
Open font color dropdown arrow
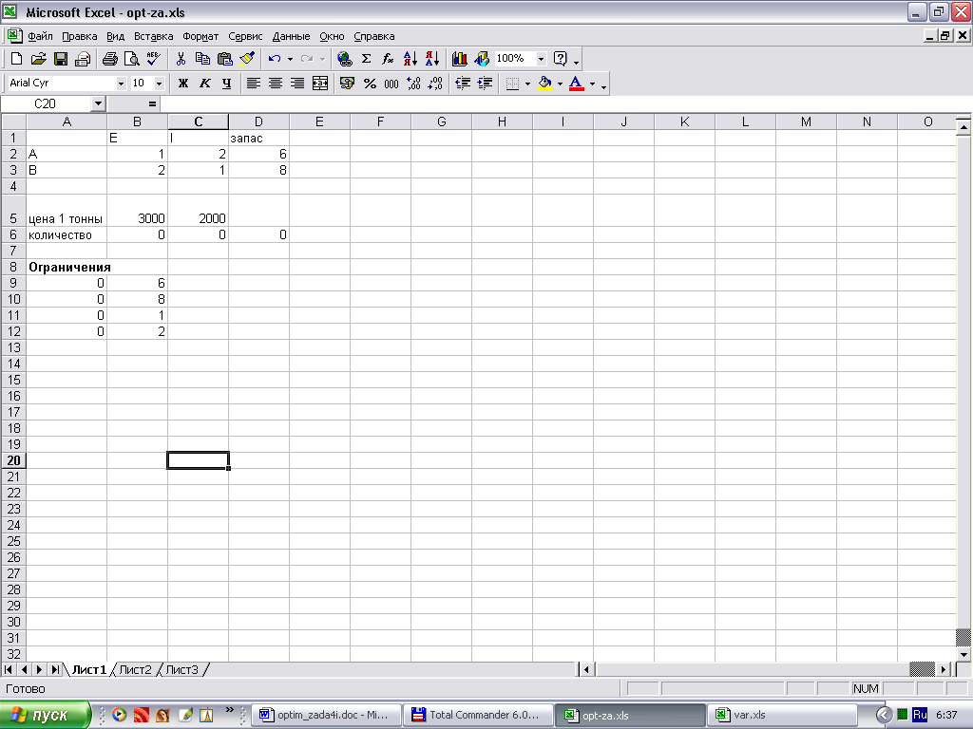click(593, 84)
